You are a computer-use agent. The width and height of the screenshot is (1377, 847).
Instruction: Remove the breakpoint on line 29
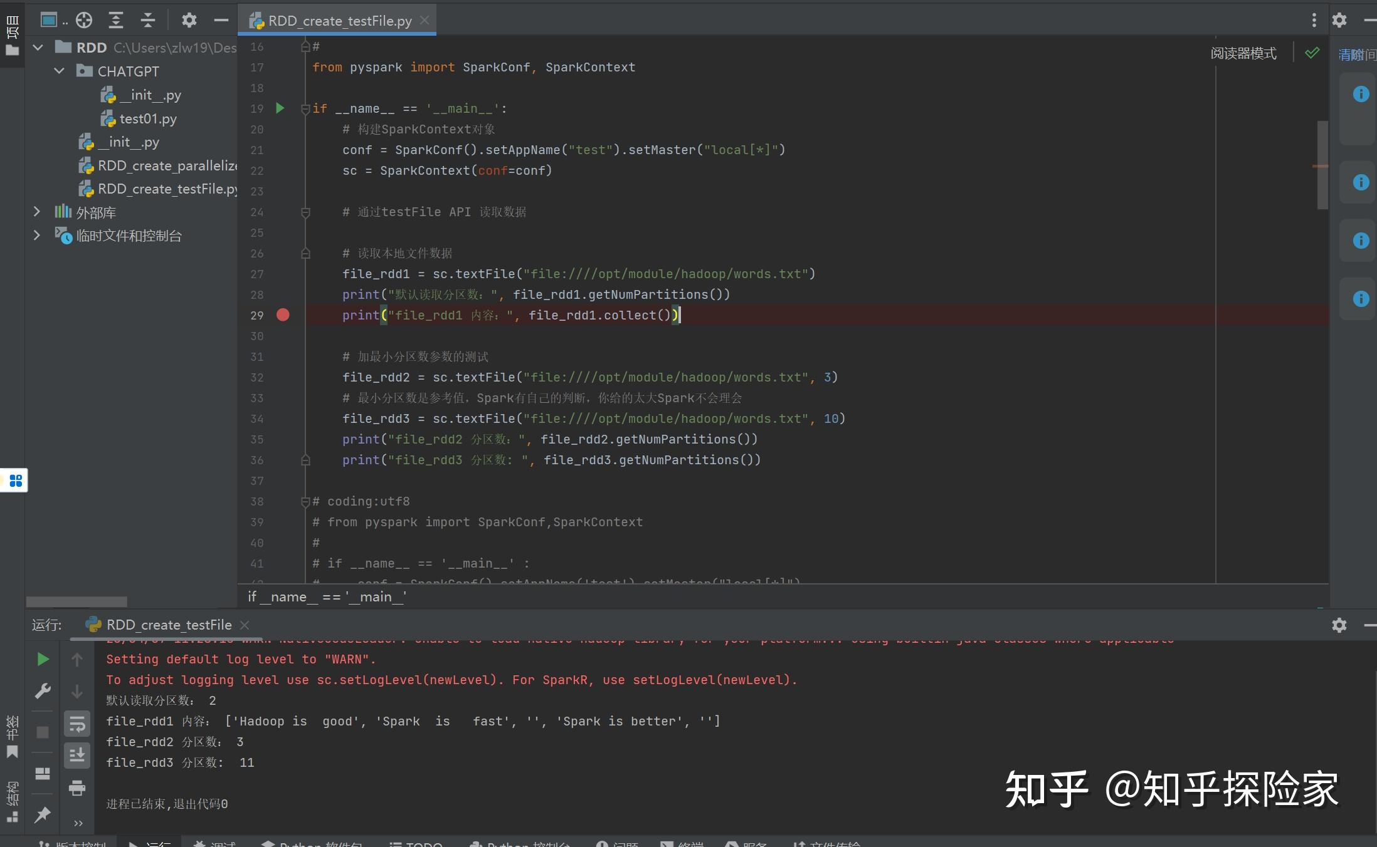click(283, 315)
